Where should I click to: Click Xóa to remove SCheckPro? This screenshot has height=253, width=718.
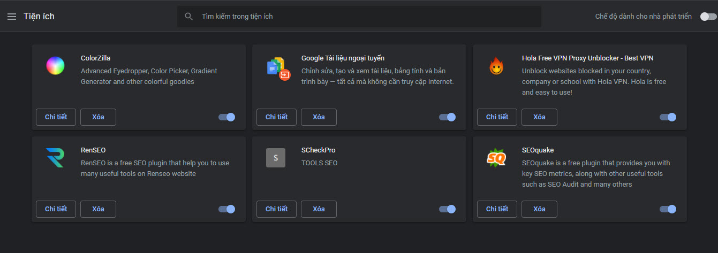319,209
